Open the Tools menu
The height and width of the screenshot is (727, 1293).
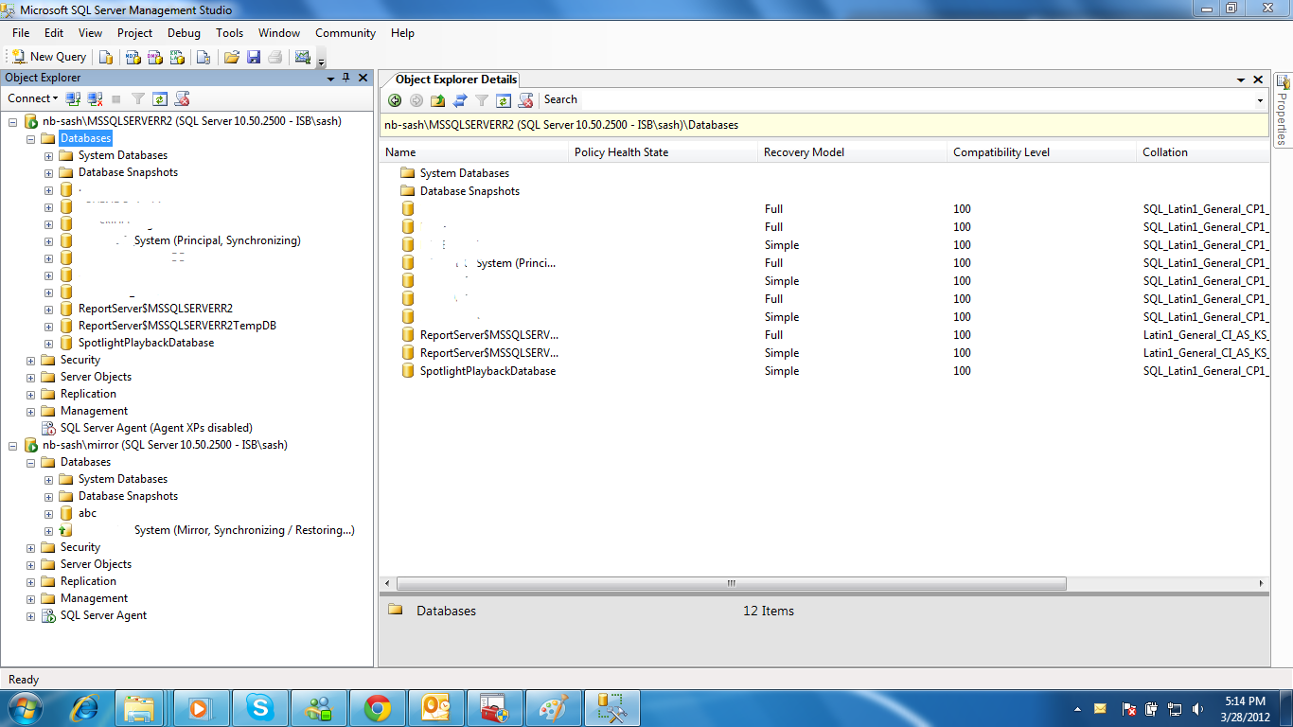(228, 33)
